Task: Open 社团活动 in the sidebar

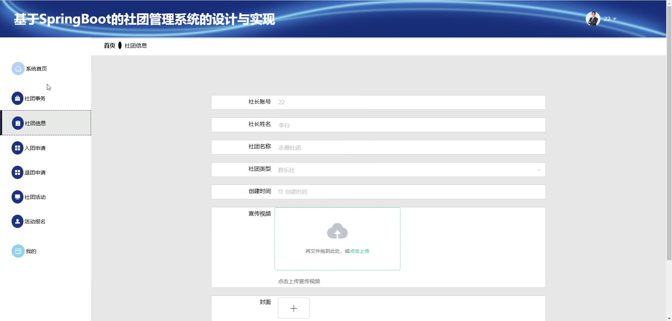Action: pyautogui.click(x=45, y=197)
